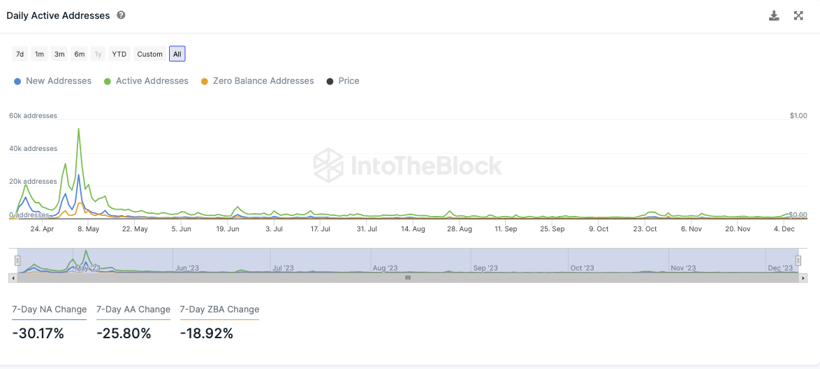Screen dimensions: 820x369
Task: Download the chart data
Action: (x=774, y=15)
